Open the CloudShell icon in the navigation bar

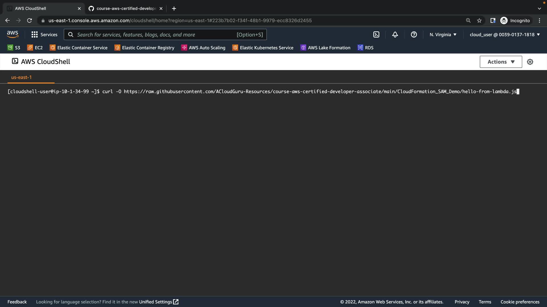tap(376, 35)
